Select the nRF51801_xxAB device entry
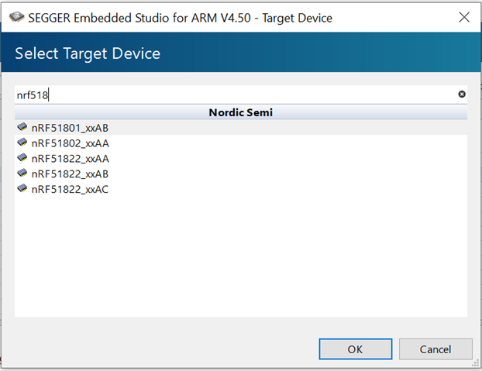Viewport: 482px width, 371px height. [x=241, y=128]
